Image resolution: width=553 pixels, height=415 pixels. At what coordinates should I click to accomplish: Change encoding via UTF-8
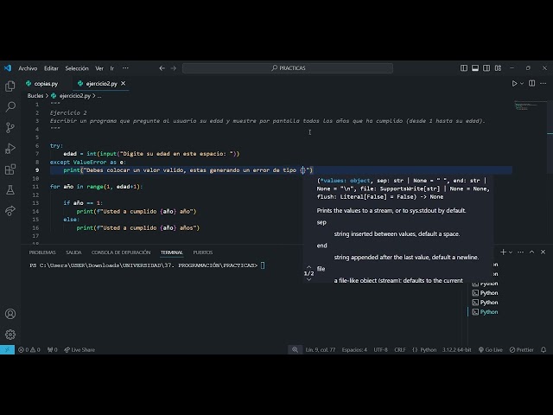point(380,349)
